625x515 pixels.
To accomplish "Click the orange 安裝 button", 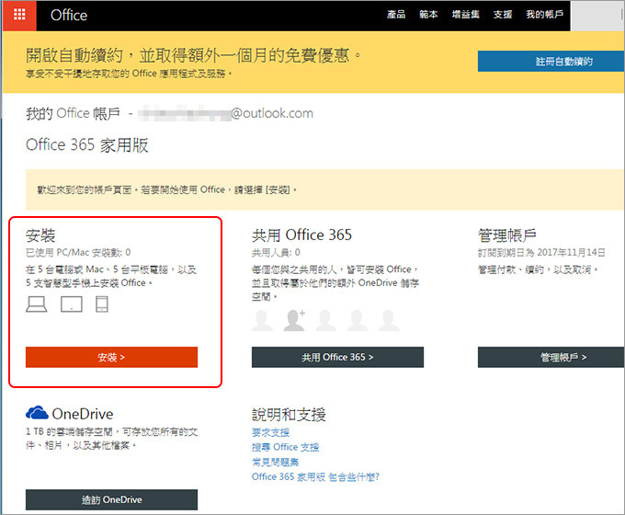I will [111, 357].
